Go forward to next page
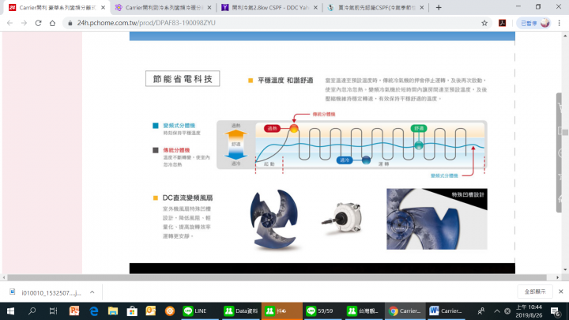The width and height of the screenshot is (569, 320). pyautogui.click(x=24, y=23)
